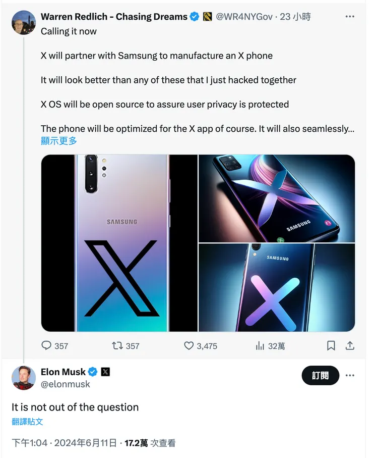Image resolution: width=378 pixels, height=458 pixels.
Task: Open more options on Warren's post
Action: click(349, 17)
